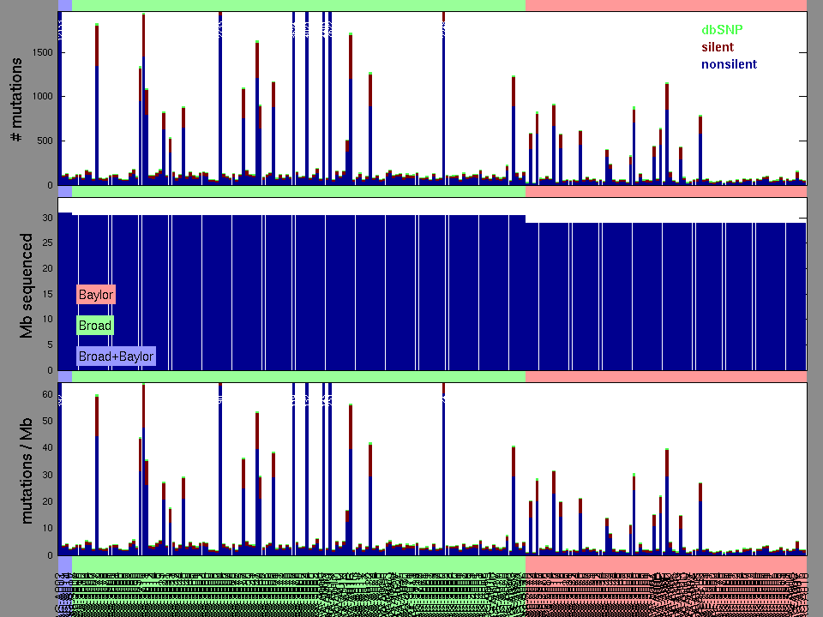Click the 1000 tick label

[43, 97]
